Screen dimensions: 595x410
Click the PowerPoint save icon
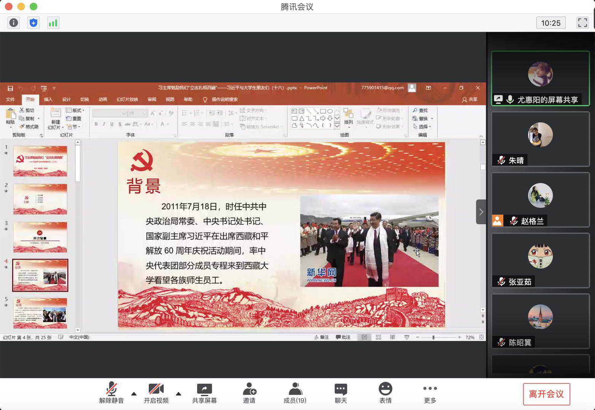(10, 88)
